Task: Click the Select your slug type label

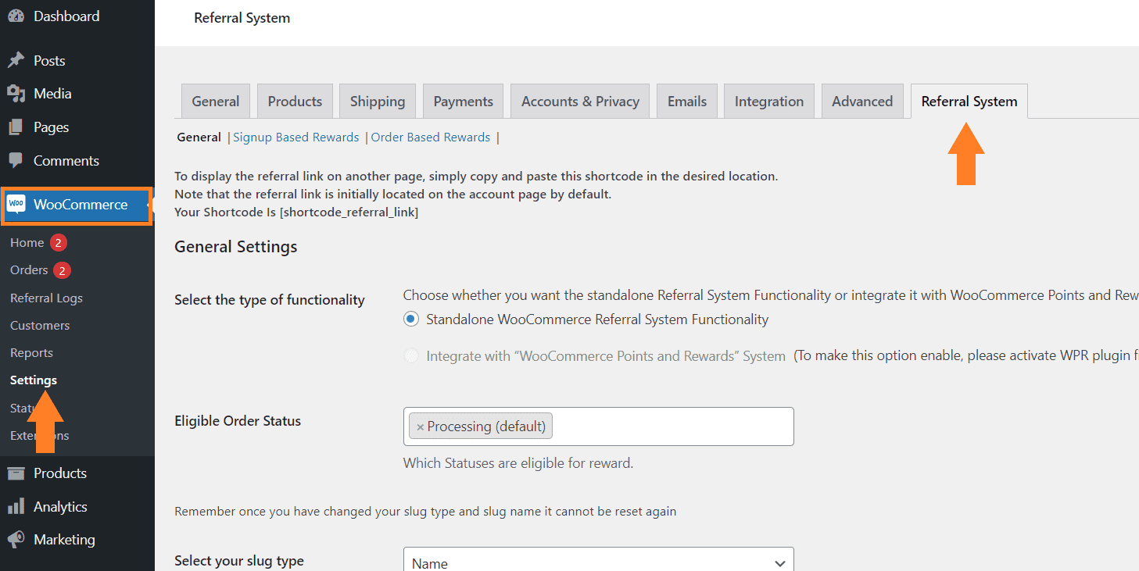Action: (239, 561)
